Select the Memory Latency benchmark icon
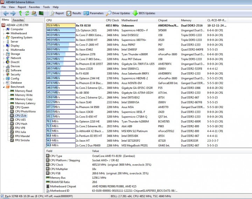The image size is (252, 199). (12, 103)
